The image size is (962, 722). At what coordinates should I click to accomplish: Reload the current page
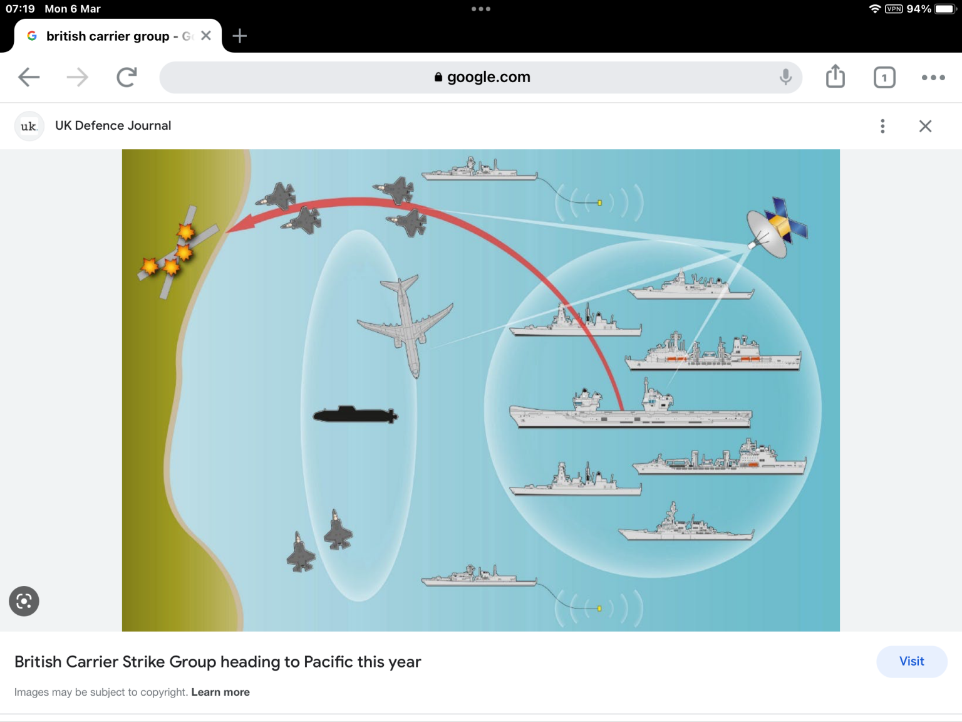coord(127,77)
